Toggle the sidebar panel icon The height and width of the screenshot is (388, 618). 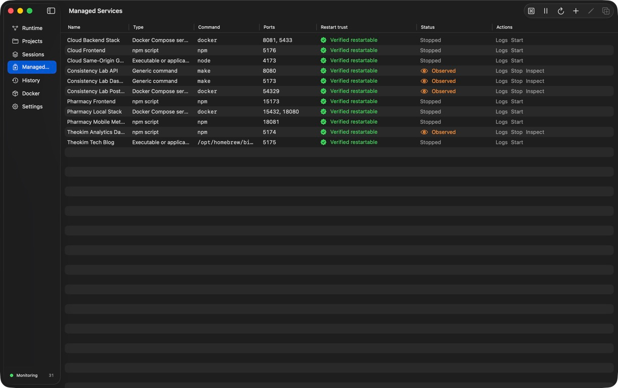tap(51, 11)
